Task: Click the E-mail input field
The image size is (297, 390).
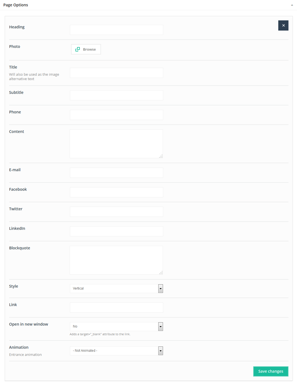Action: (116, 173)
